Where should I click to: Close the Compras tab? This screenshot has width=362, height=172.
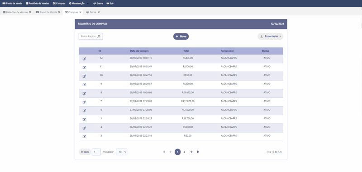pyautogui.click(x=81, y=12)
